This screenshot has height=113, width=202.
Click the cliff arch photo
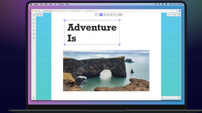pos(106,71)
